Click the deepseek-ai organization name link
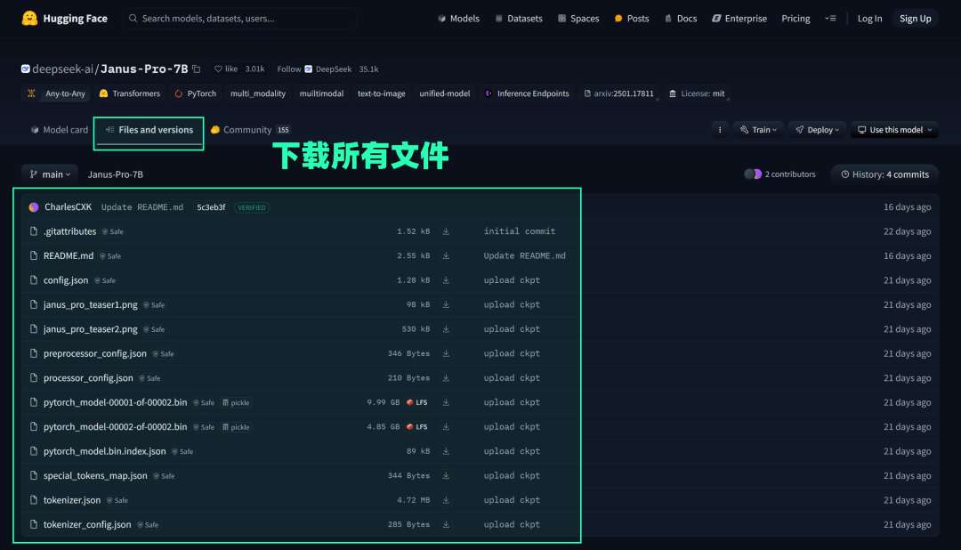The image size is (961, 550). (x=62, y=69)
